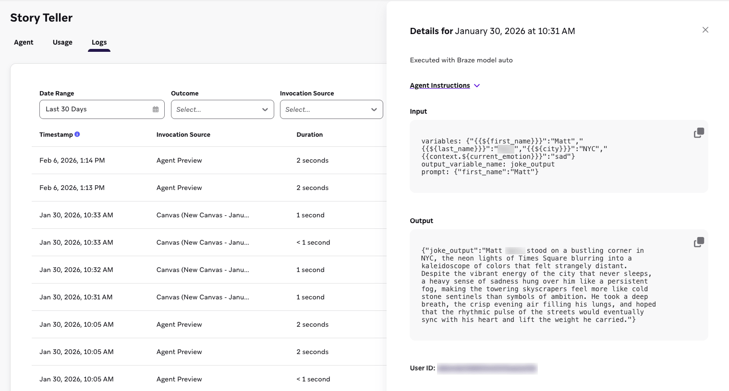Copy the Output code block contents
This screenshot has width=729, height=391.
pyautogui.click(x=699, y=242)
